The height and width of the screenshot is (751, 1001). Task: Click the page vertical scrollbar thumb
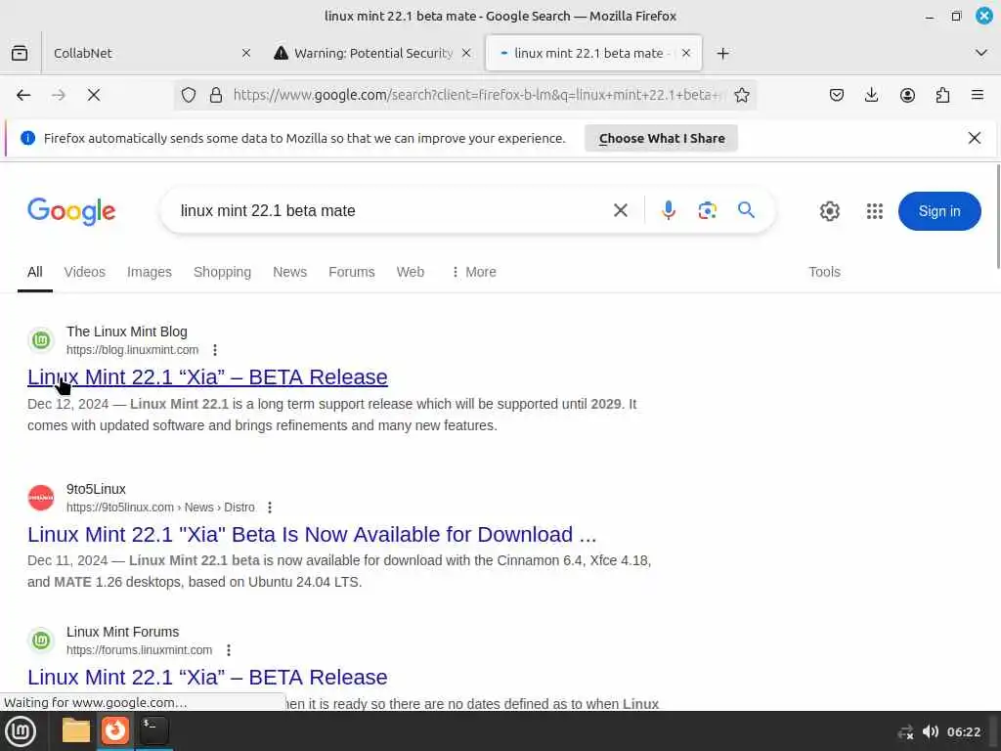tap(998, 217)
